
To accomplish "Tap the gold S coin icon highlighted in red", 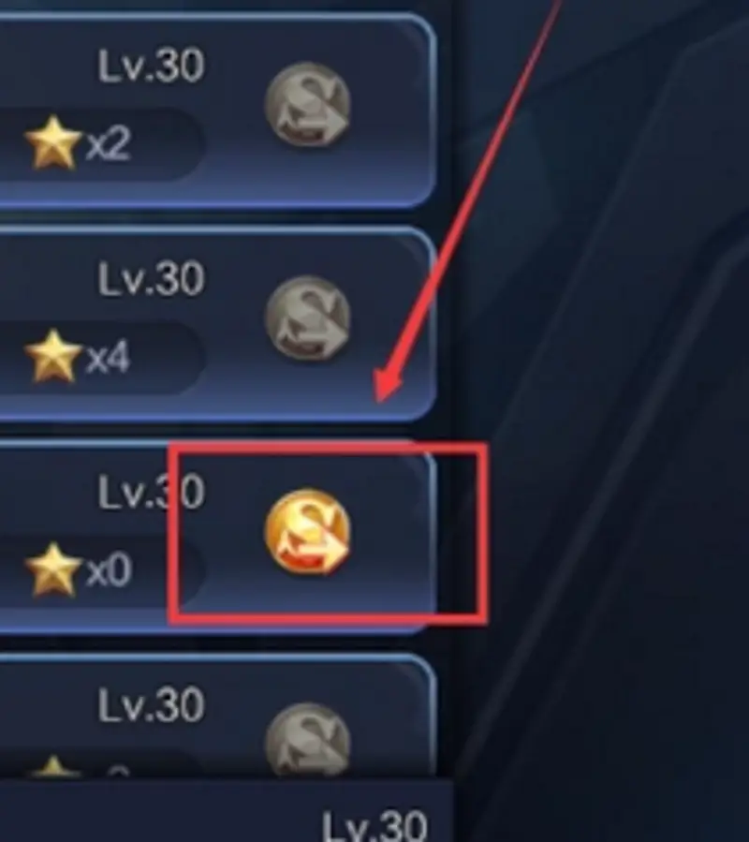I will [307, 532].
